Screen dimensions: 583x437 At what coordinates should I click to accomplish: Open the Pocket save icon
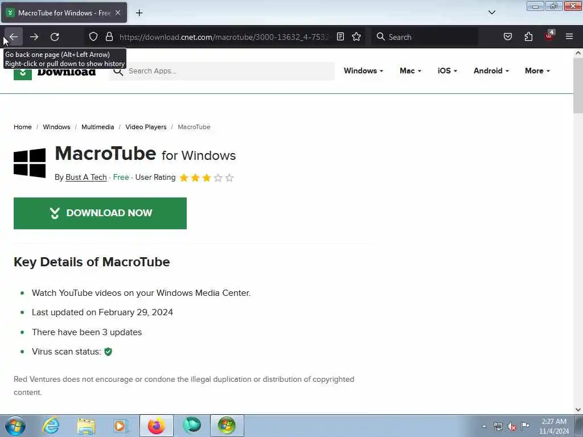[x=507, y=36]
